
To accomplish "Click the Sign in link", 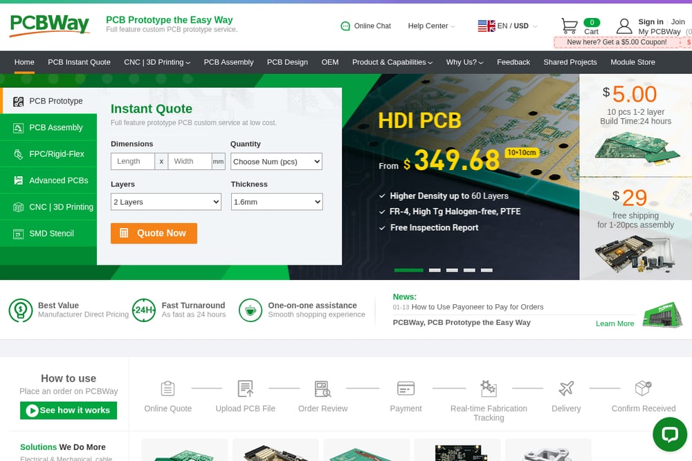I will (650, 21).
